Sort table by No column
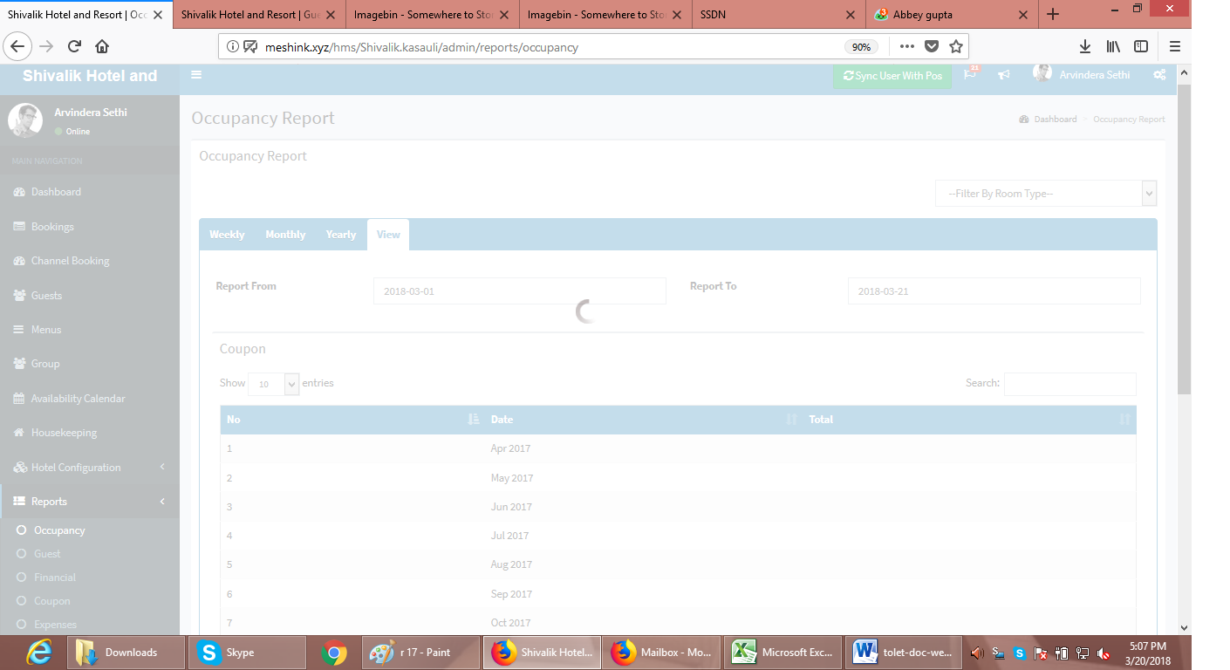1230x670 pixels. [351, 420]
